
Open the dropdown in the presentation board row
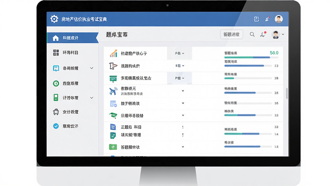coord(180,78)
